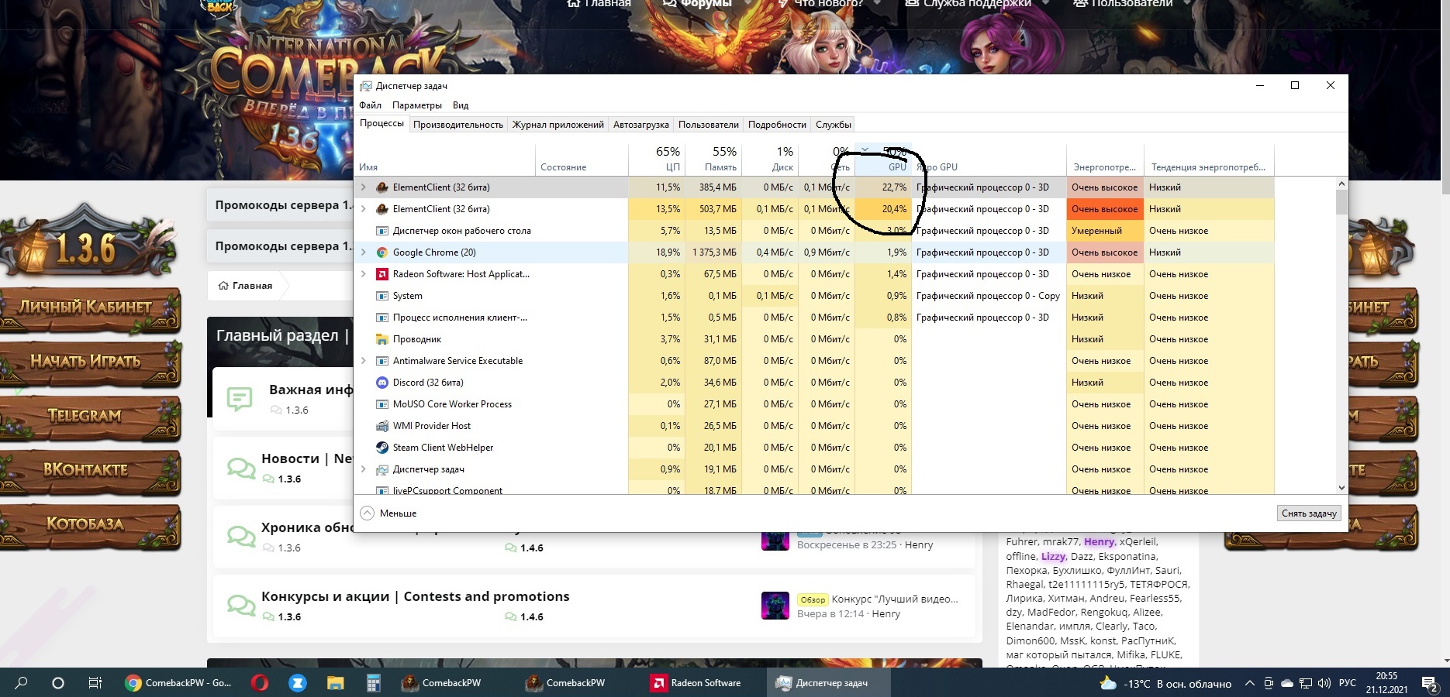Image resolution: width=1450 pixels, height=697 pixels.
Task: Collapse details with the Меньше button
Action: pos(389,513)
